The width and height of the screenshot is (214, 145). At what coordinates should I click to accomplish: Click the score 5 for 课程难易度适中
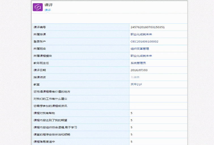click(x=132, y=142)
